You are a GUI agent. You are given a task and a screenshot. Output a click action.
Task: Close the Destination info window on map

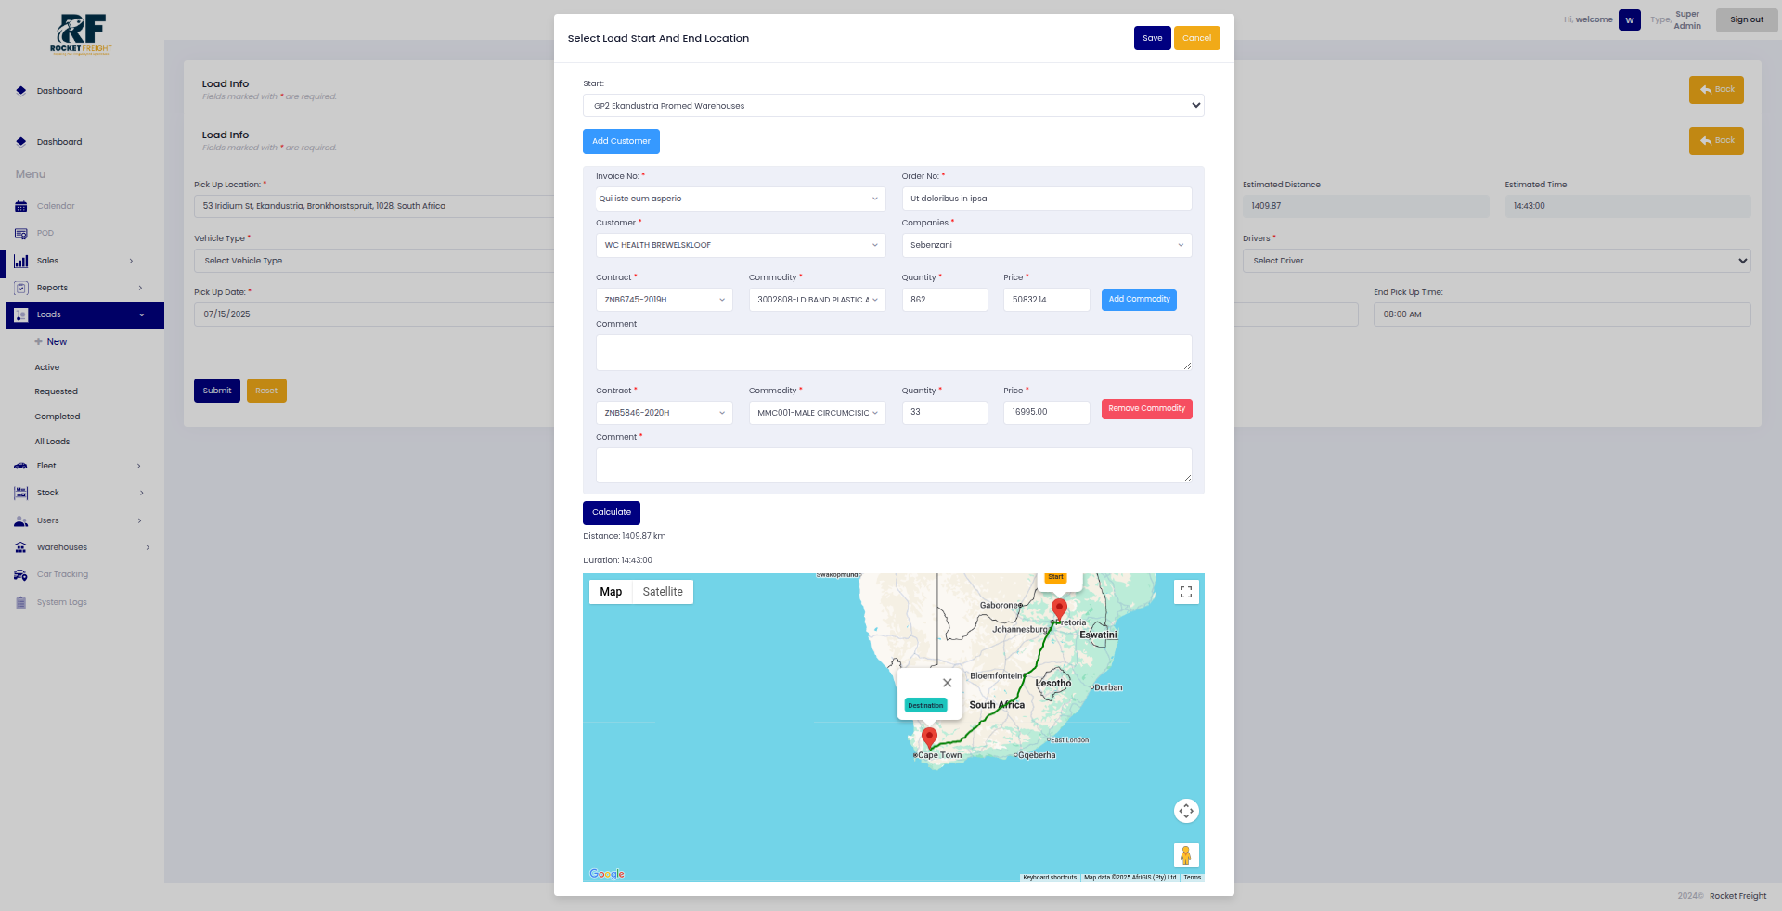point(947,683)
